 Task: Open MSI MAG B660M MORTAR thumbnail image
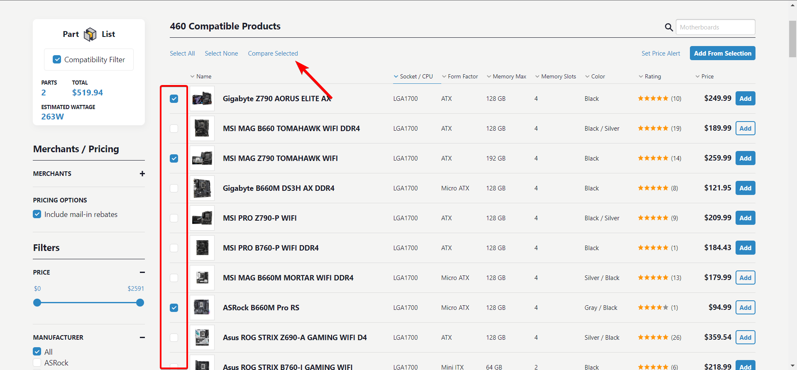pos(202,278)
